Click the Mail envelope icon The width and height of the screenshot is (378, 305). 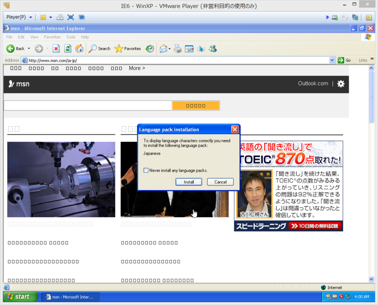pos(163,49)
